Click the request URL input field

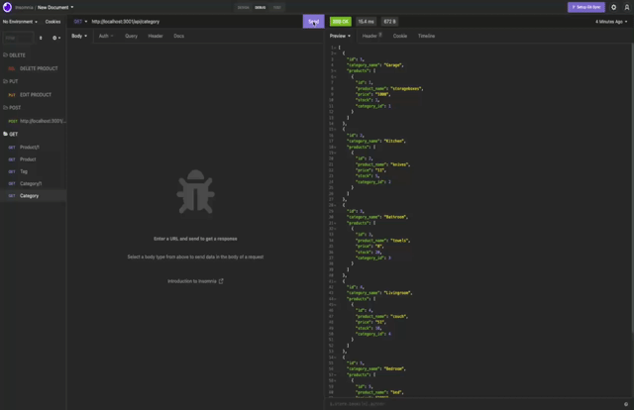pos(196,22)
